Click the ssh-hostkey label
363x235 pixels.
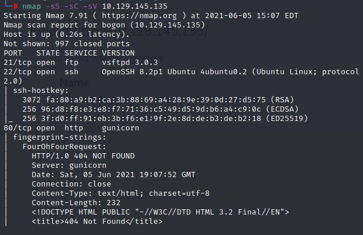click(41, 91)
